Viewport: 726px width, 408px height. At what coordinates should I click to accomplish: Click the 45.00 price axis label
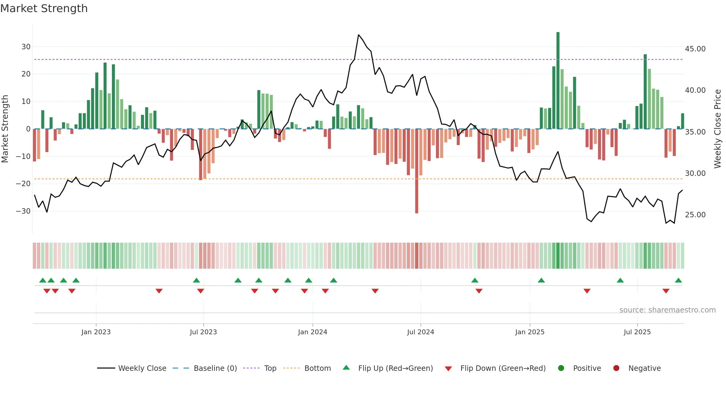click(695, 49)
